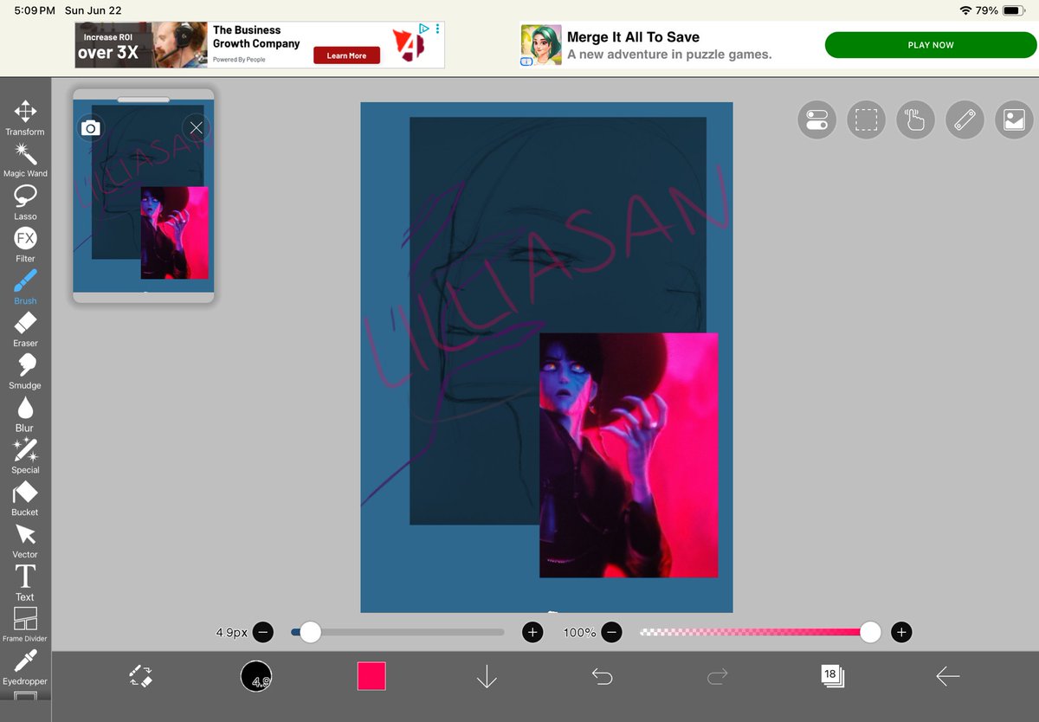The height and width of the screenshot is (722, 1039).
Task: Select the Transform tool
Action: point(25,118)
